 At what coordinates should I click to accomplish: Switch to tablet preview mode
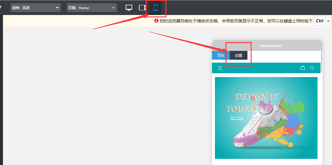coord(142,8)
